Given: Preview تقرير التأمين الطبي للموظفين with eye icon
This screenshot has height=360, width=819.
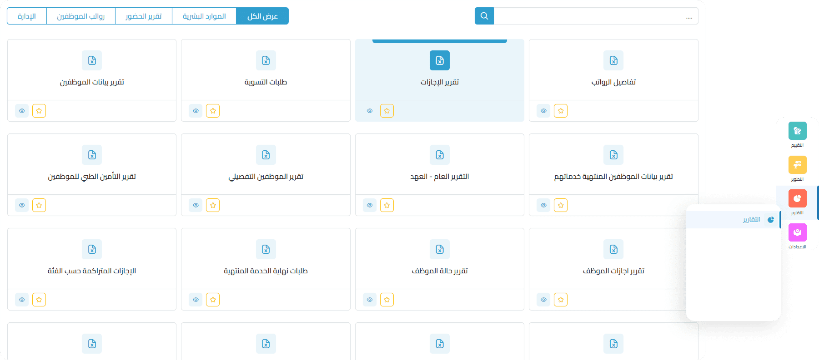Looking at the screenshot, I should coord(22,205).
